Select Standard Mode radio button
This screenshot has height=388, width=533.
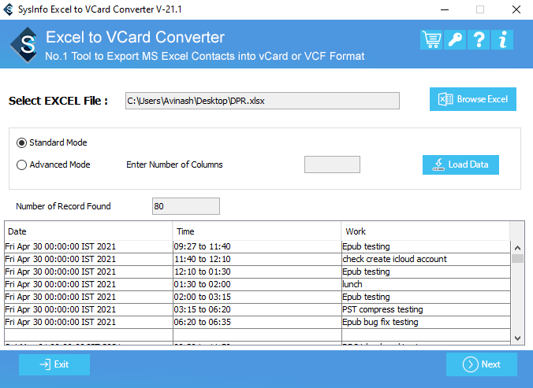pos(21,142)
